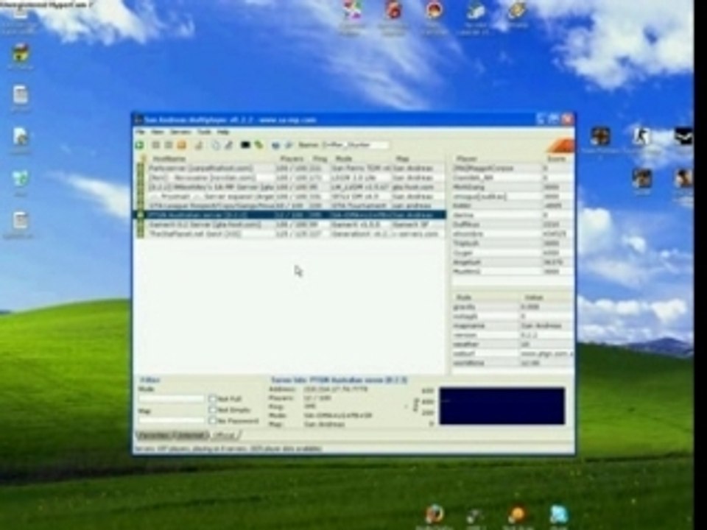Click the weburl rule row
The image size is (707, 530).
513,354
